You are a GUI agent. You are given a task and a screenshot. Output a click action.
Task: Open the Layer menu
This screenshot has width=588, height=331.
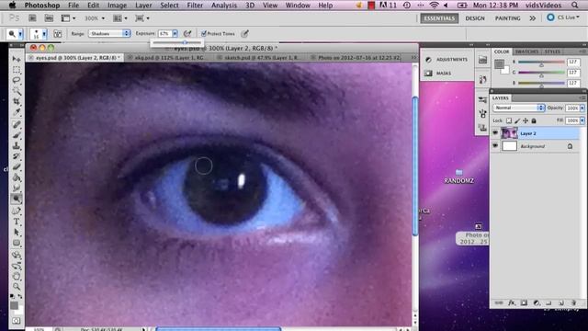point(143,6)
